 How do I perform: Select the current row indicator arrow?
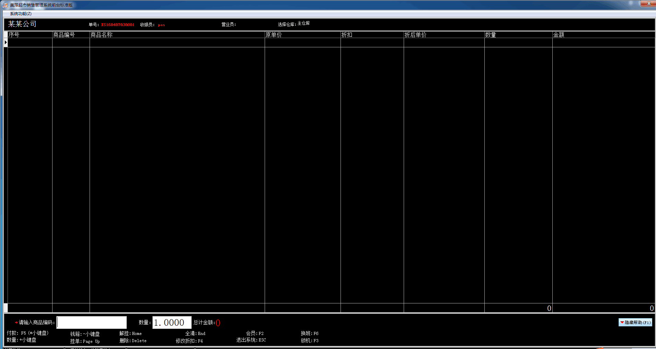(5, 43)
